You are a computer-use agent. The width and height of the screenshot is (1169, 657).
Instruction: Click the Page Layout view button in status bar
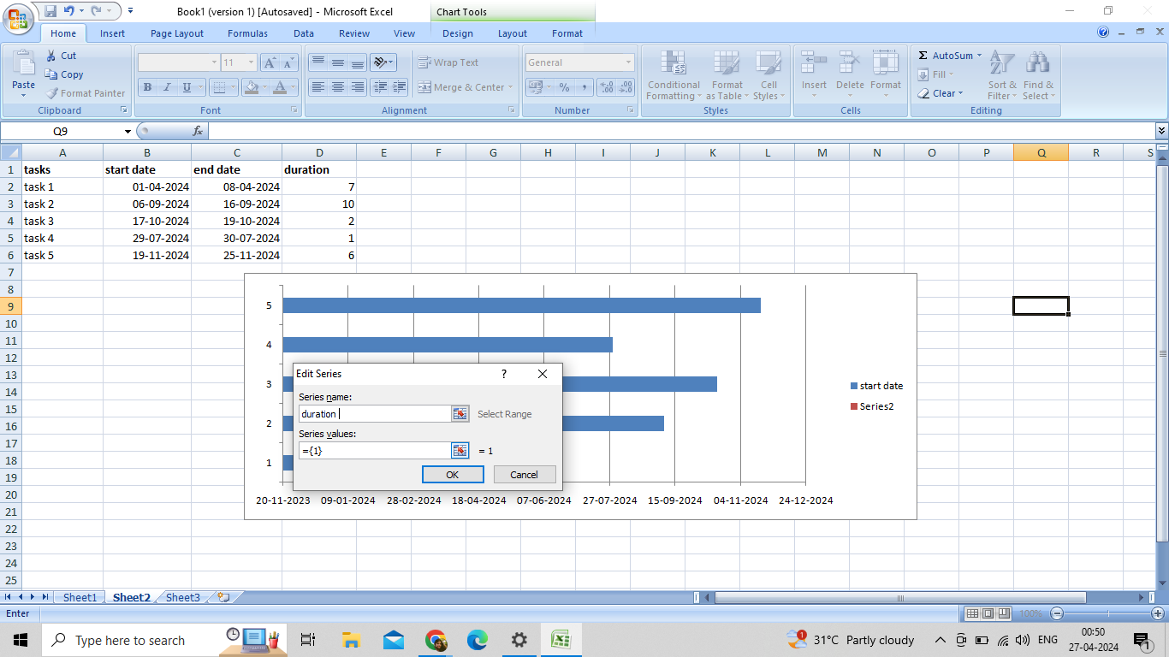pyautogui.click(x=988, y=613)
